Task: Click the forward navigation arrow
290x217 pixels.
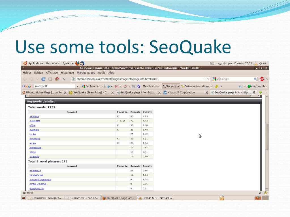Action: 32,79
